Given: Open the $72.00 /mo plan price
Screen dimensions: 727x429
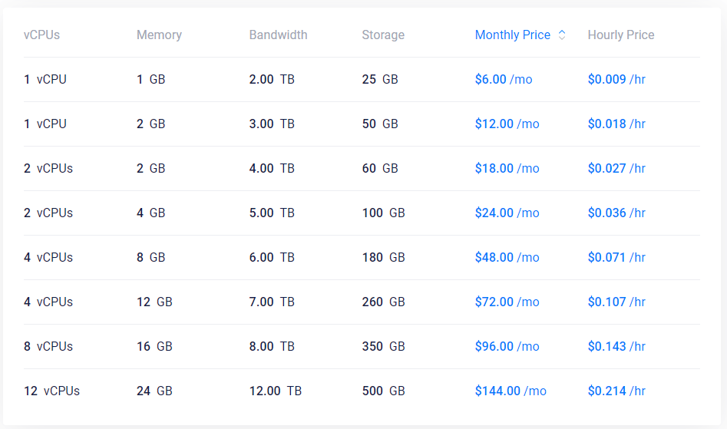Looking at the screenshot, I should (507, 302).
